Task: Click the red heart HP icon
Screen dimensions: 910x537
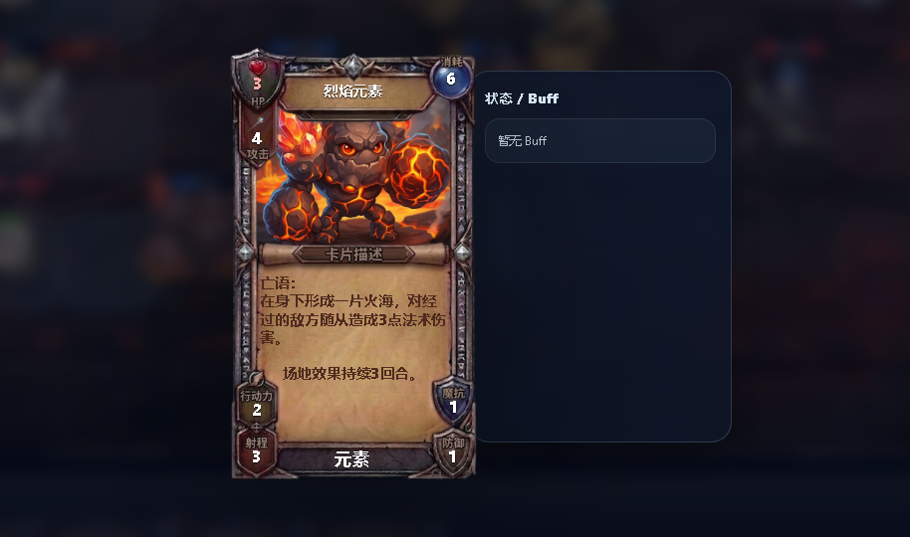Action: click(x=257, y=68)
